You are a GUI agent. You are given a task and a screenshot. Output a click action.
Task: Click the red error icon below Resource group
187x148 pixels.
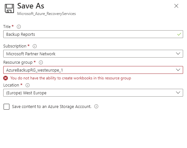[x=6, y=78]
